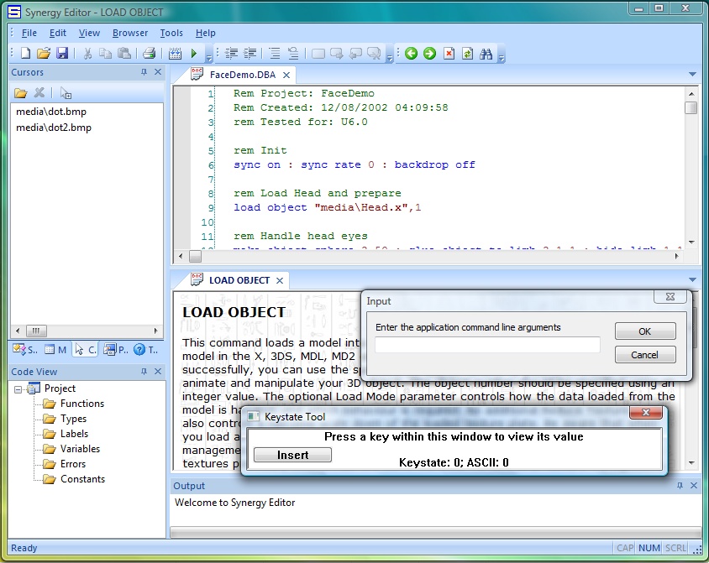709x563 pixels.
Task: Increase indent of the selected lines
Action: tap(250, 53)
